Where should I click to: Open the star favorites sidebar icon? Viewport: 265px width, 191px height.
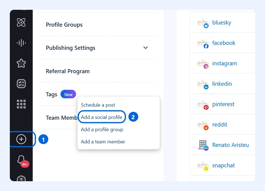(x=21, y=63)
